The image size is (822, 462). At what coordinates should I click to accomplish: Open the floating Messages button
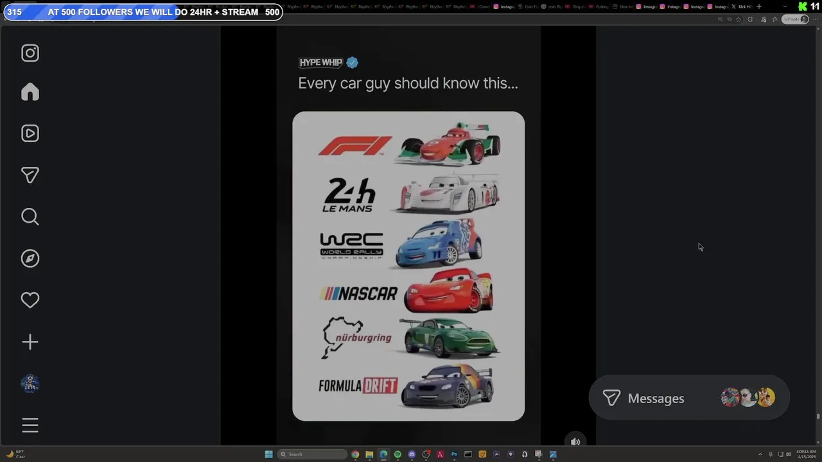click(688, 398)
